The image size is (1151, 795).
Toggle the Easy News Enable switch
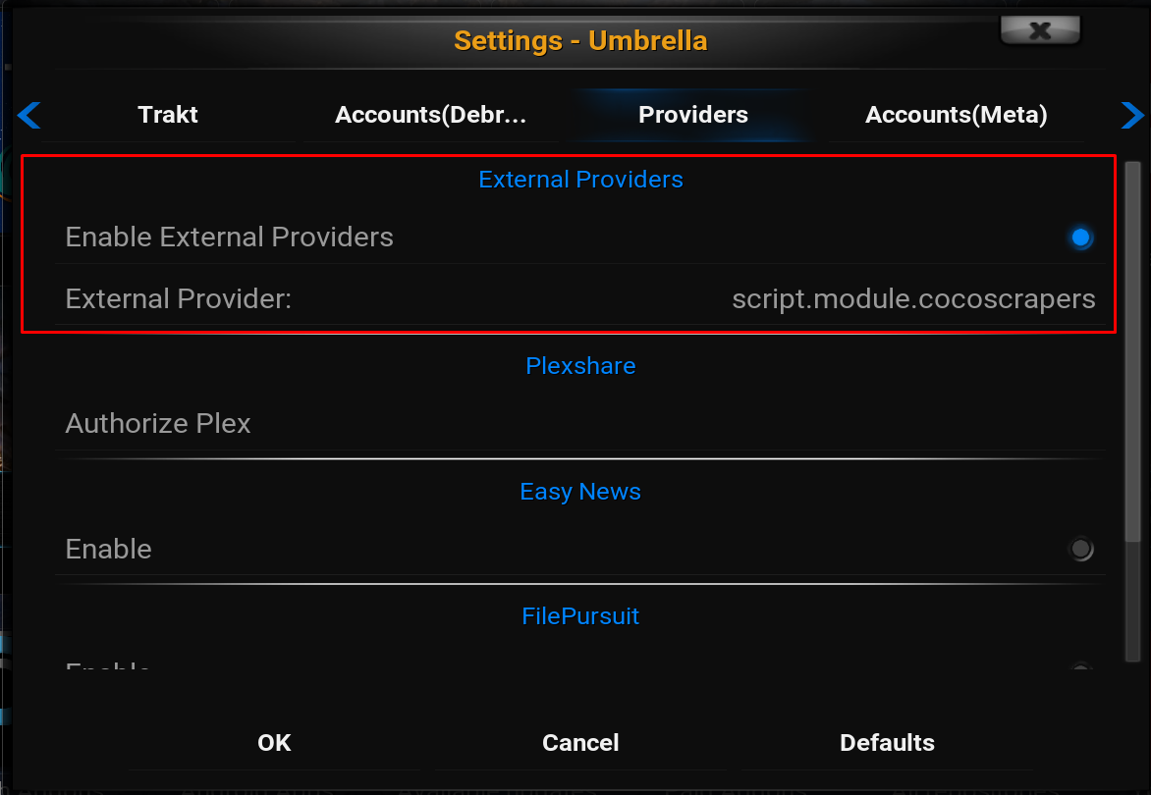tap(1080, 550)
